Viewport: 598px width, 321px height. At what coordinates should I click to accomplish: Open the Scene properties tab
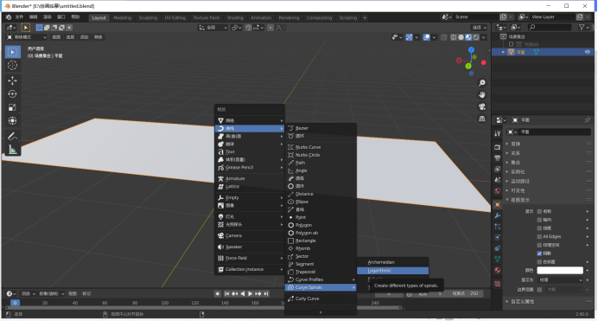pos(497,180)
